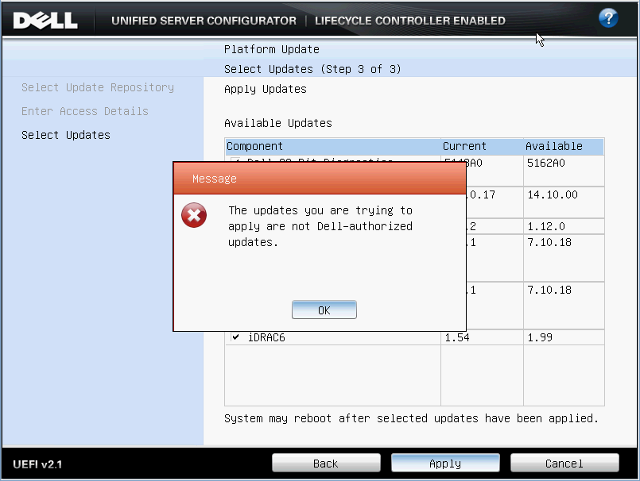Click the Current column header
Viewport: 640px width, 481px height.
pyautogui.click(x=482, y=146)
